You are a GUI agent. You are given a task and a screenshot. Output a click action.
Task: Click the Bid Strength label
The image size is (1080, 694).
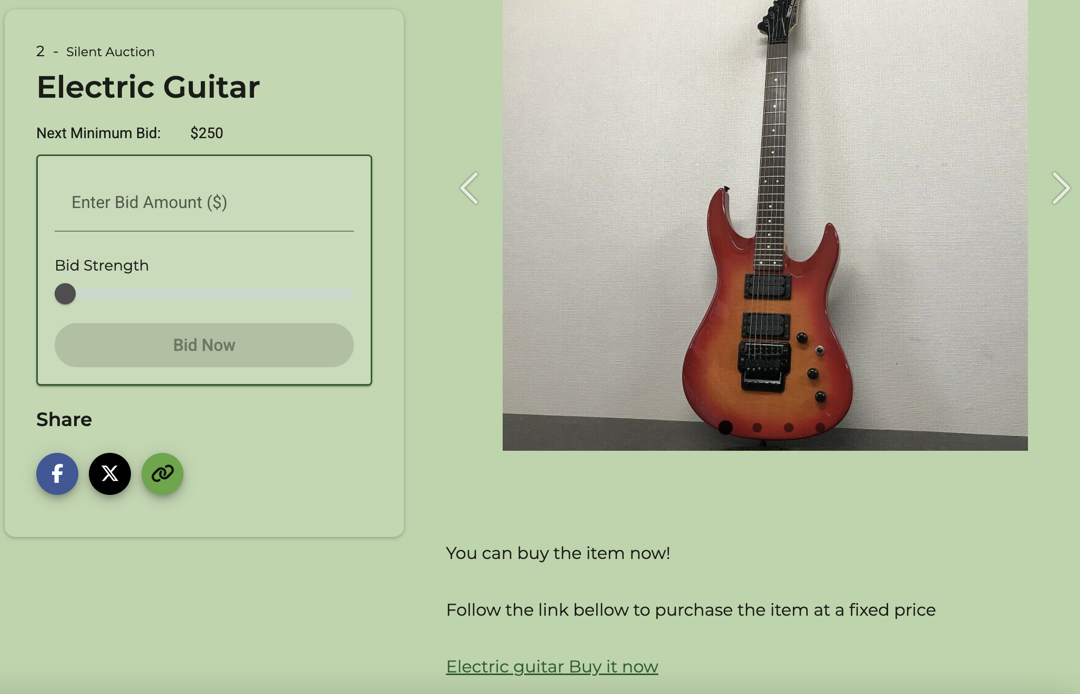(x=102, y=266)
